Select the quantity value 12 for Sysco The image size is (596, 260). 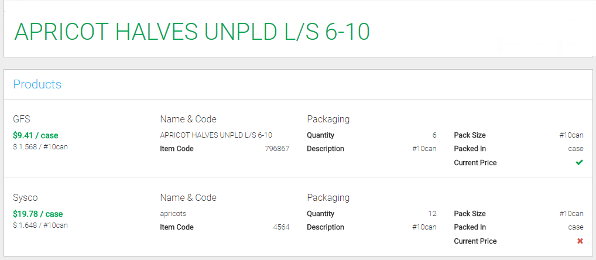click(x=432, y=214)
